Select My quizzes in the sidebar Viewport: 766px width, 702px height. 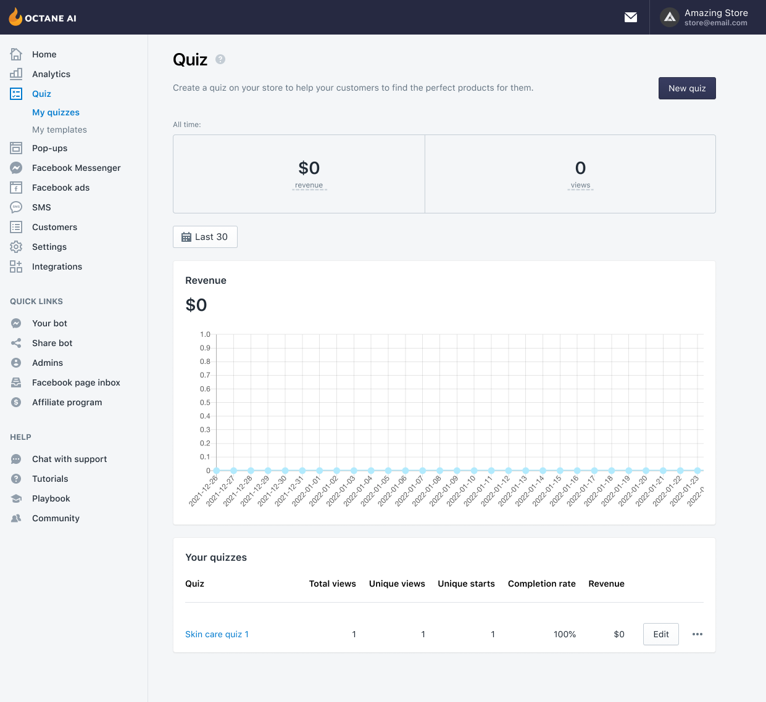tap(56, 112)
